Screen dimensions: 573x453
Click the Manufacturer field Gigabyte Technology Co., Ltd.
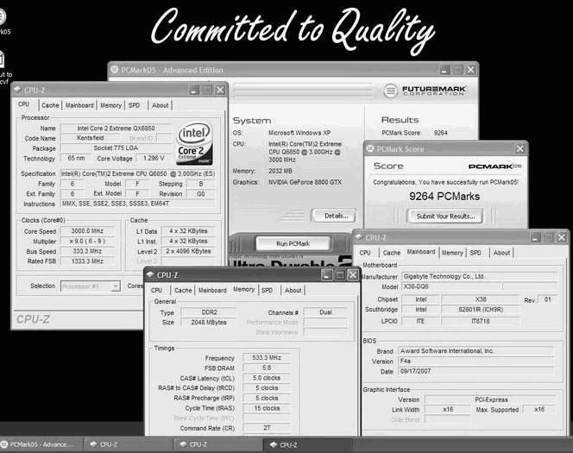pyautogui.click(x=479, y=276)
